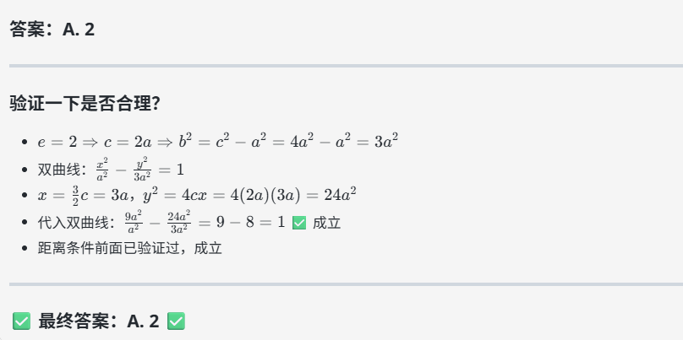Click the 9 − 8 = 1 result

point(250,223)
